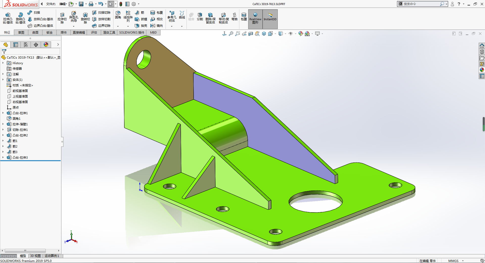Click the search commands (搜索命令) field
Viewport: 485px width, 263px height.
pyautogui.click(x=421, y=4)
